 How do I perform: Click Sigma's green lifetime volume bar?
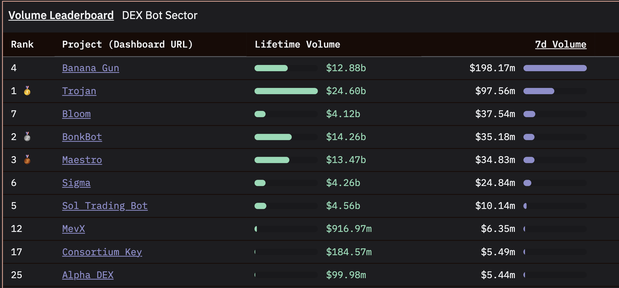coord(260,183)
